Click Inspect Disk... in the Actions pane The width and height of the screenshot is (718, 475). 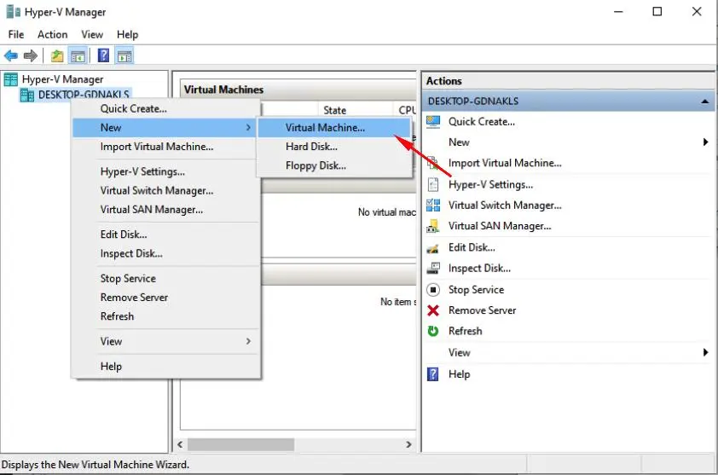coord(479,268)
